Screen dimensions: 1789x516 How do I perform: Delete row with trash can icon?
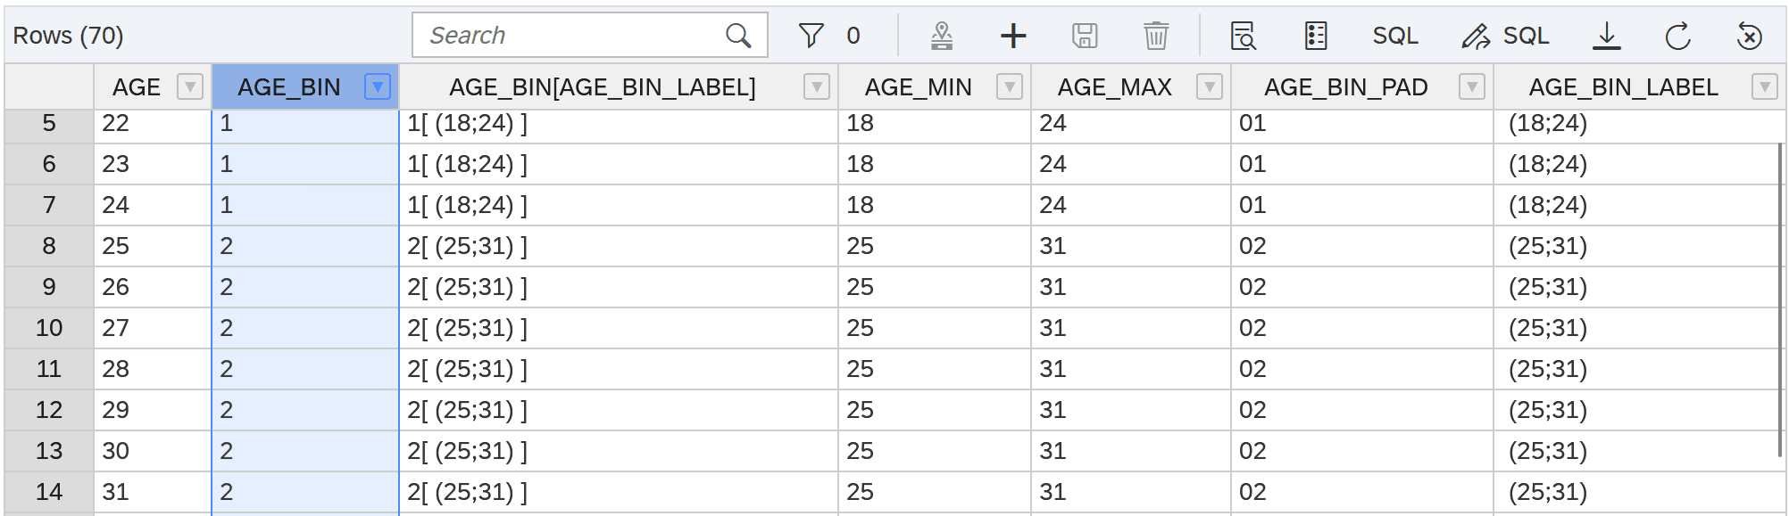(1156, 36)
